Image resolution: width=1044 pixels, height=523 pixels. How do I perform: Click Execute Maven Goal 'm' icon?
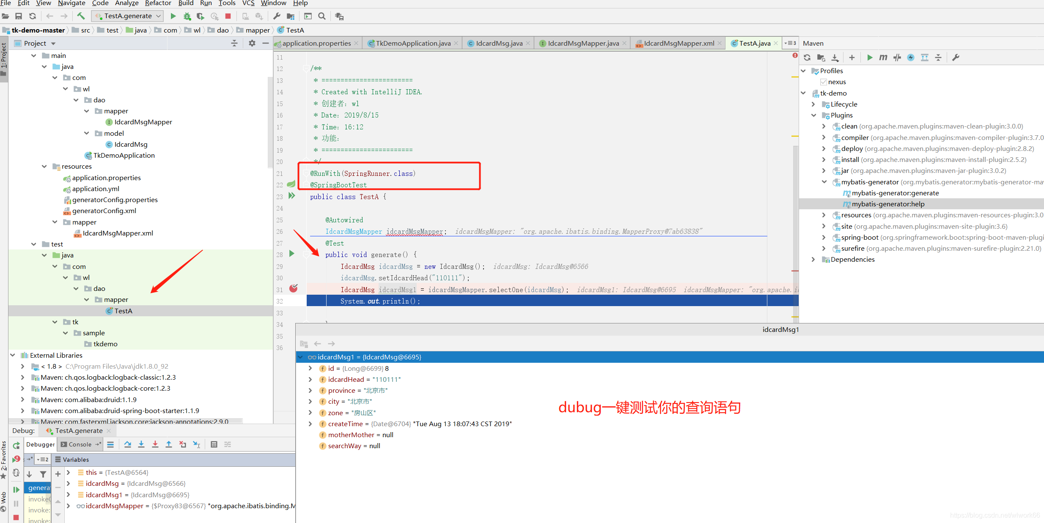pyautogui.click(x=883, y=58)
